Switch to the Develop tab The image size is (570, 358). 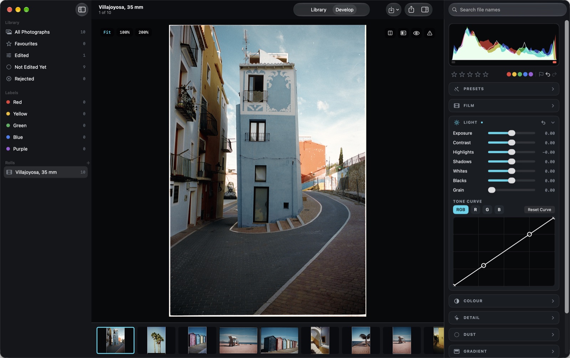coord(344,10)
